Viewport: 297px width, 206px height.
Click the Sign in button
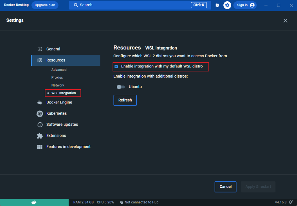245,5
